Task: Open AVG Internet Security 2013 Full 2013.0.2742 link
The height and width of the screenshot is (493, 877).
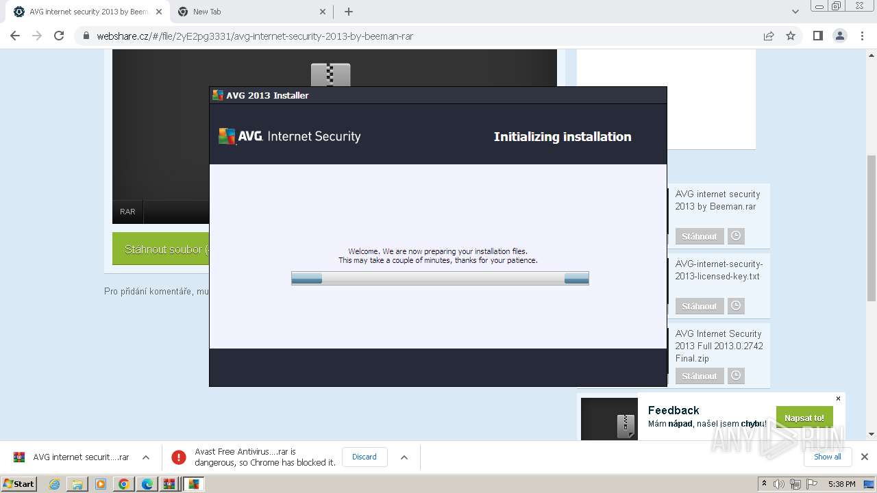Action: coord(719,346)
